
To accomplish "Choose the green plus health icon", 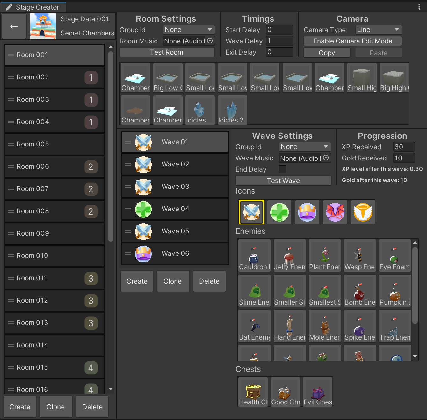I will (279, 212).
